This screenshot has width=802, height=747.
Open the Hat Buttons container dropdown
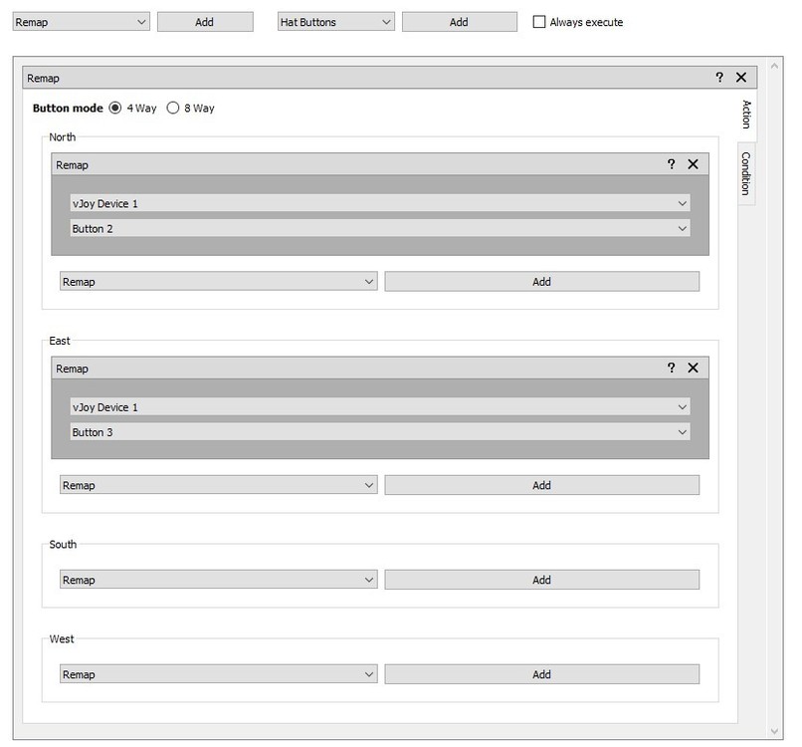pos(336,22)
